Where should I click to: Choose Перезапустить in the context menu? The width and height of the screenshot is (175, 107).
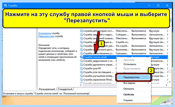(x=134, y=77)
